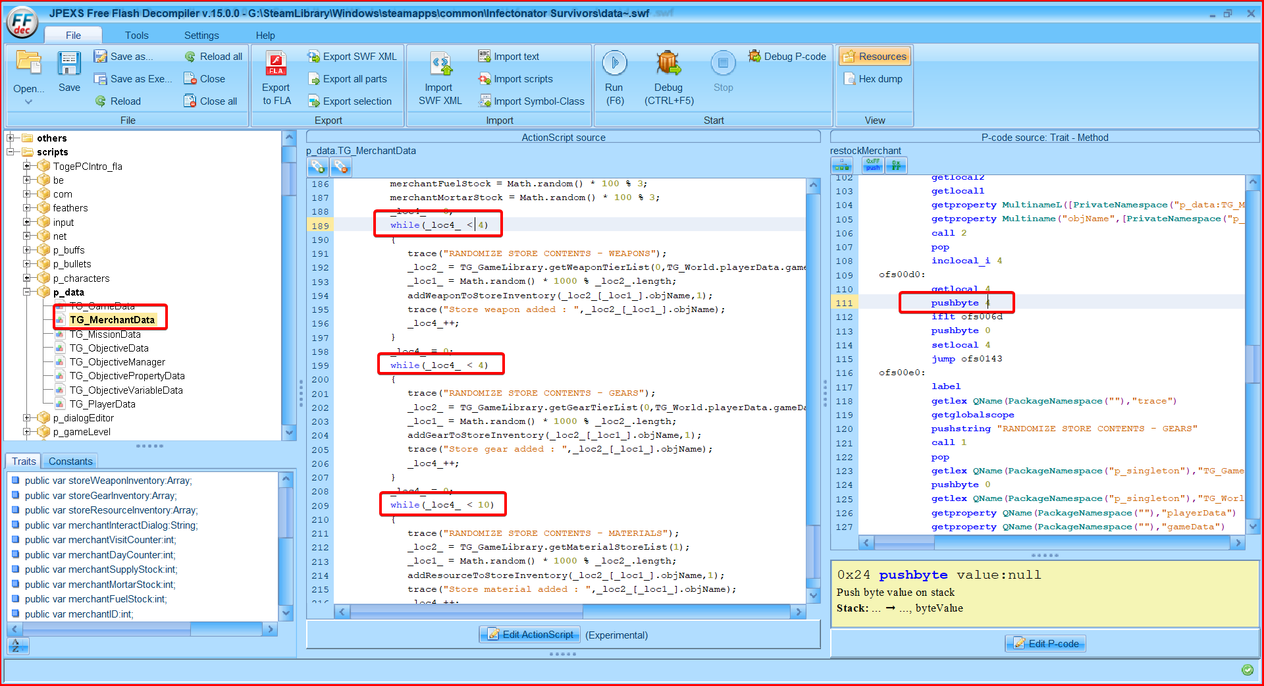Choose Export all parts
The height and width of the screenshot is (686, 1264).
[x=347, y=79]
